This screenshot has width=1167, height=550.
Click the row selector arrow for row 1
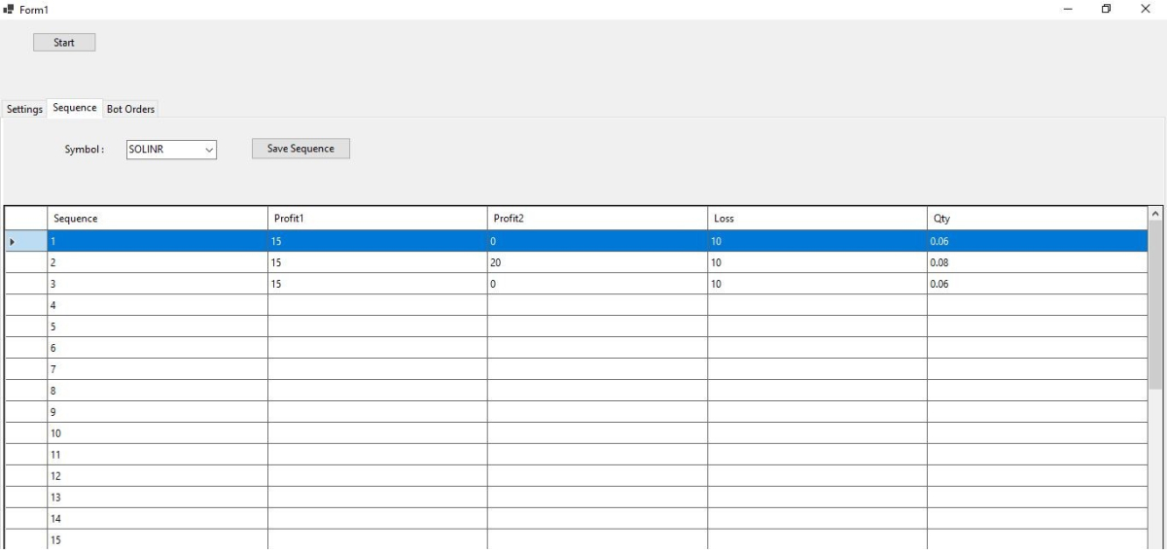(25, 241)
